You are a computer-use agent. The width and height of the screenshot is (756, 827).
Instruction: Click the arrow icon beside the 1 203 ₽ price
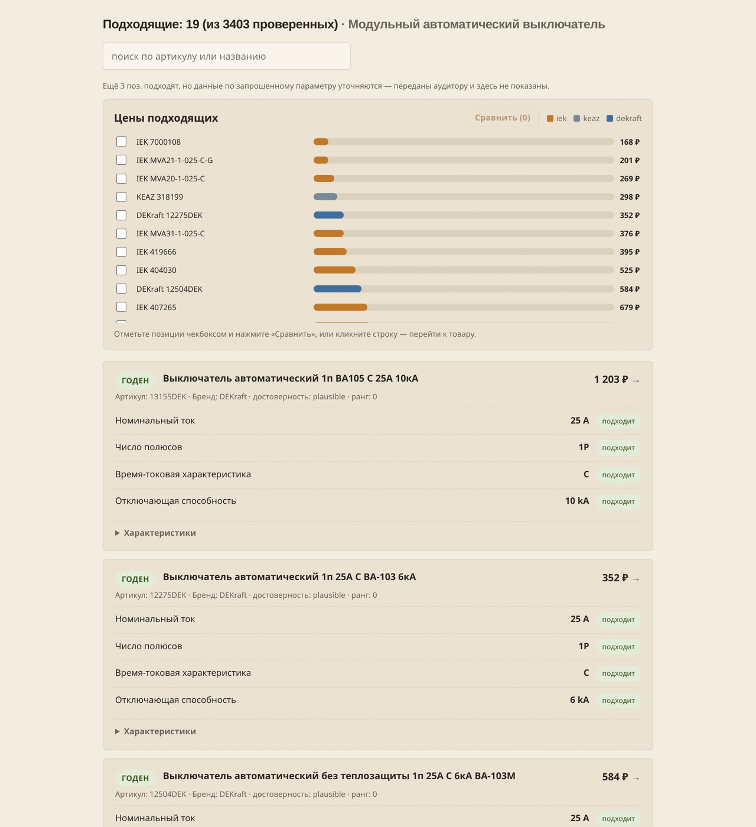click(636, 380)
